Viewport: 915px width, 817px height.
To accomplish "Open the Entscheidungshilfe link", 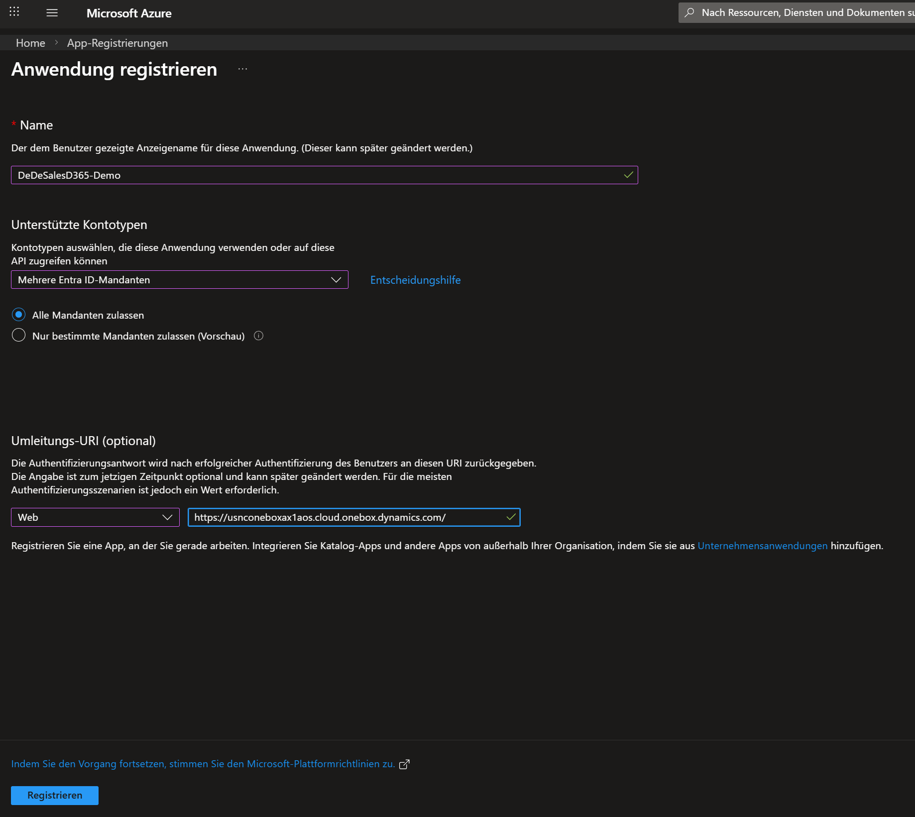I will 416,280.
